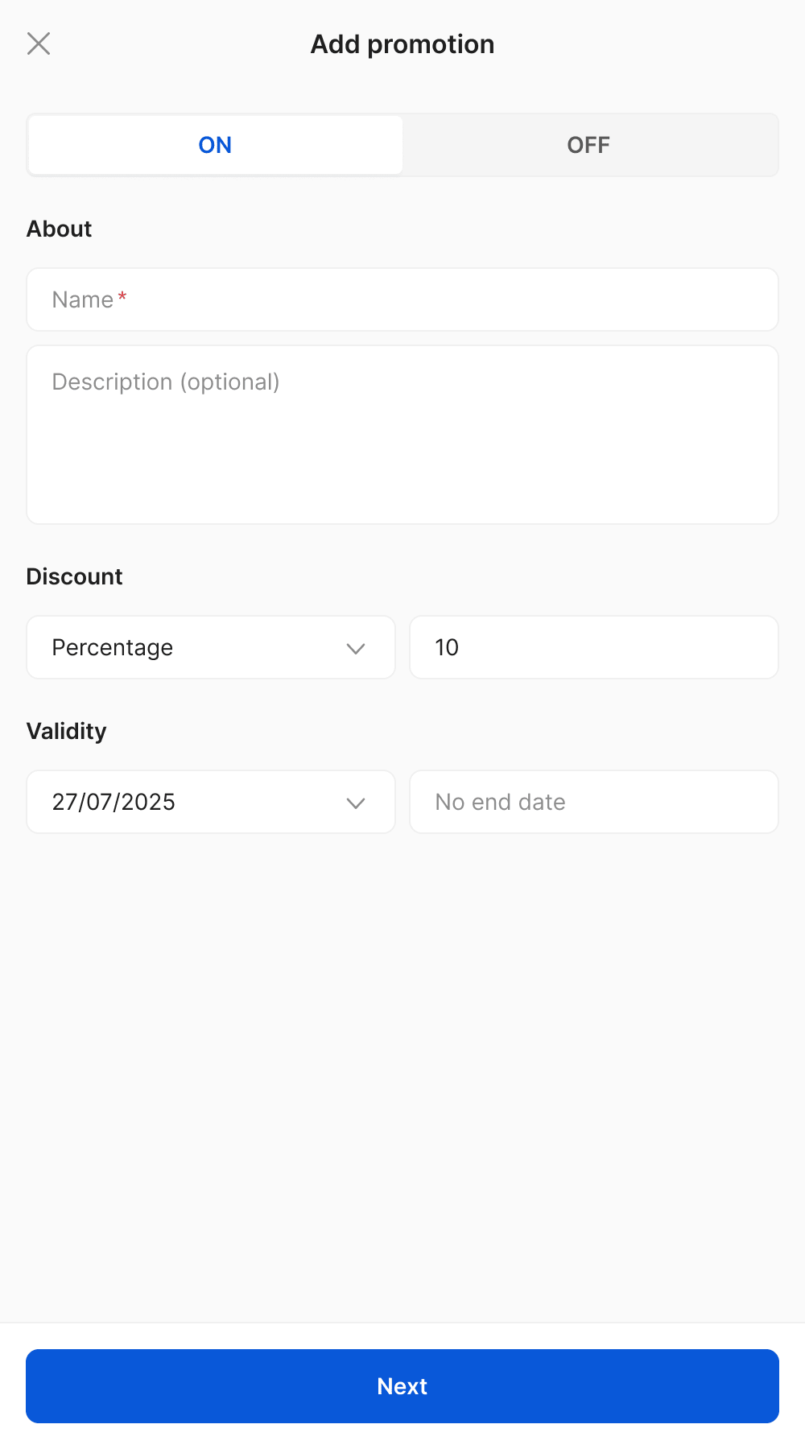Click the promotion Name input field

point(402,299)
